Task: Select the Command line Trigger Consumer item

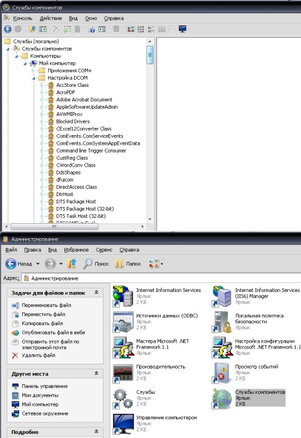Action: pos(91,151)
